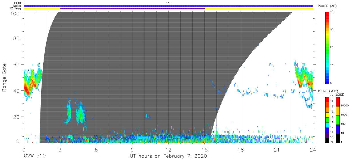Click the purple segment of the TX Freq strip

tap(132, 9)
